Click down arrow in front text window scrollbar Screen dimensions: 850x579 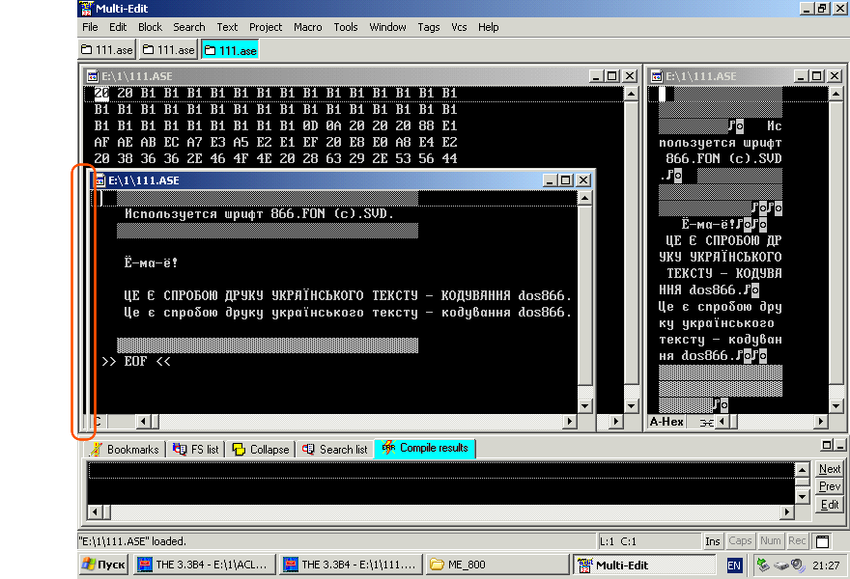[x=584, y=405]
